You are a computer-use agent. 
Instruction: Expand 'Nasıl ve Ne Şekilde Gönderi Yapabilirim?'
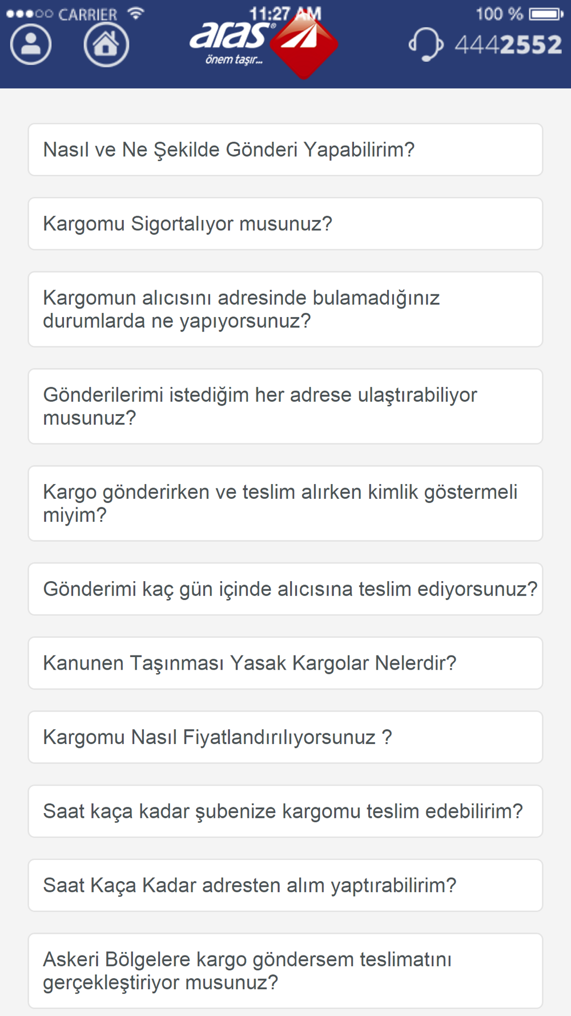tap(285, 150)
